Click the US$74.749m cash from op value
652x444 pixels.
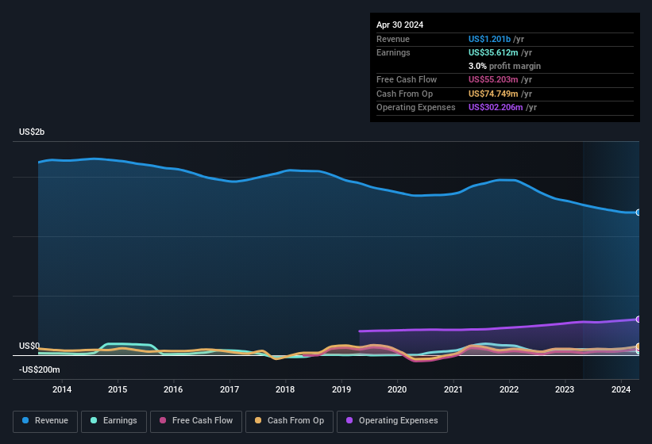493,94
